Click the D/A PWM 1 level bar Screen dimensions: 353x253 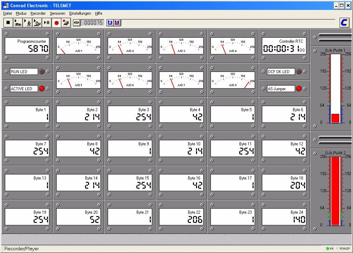click(x=336, y=89)
